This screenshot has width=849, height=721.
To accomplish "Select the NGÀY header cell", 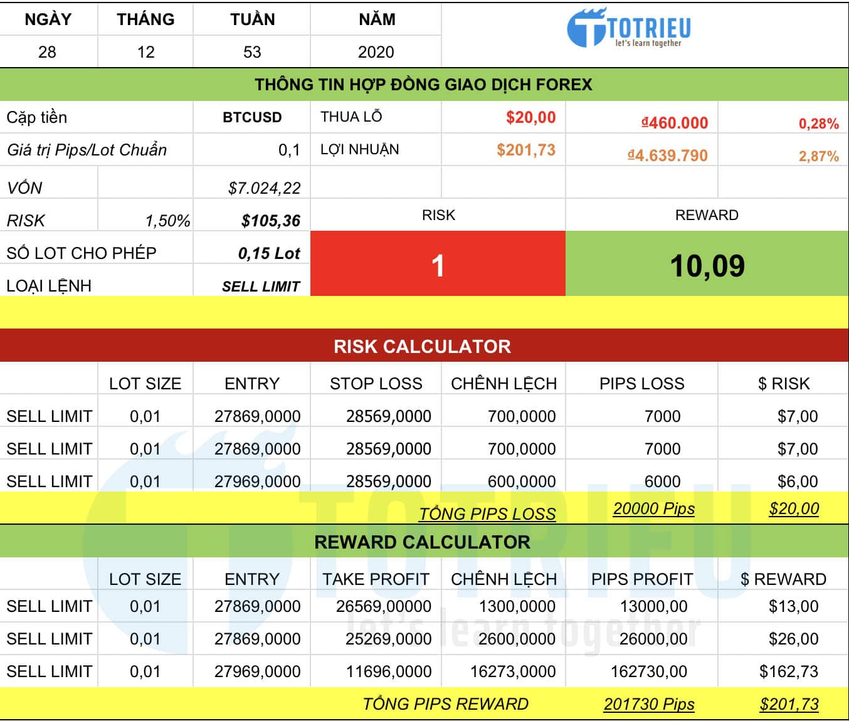I will (48, 19).
